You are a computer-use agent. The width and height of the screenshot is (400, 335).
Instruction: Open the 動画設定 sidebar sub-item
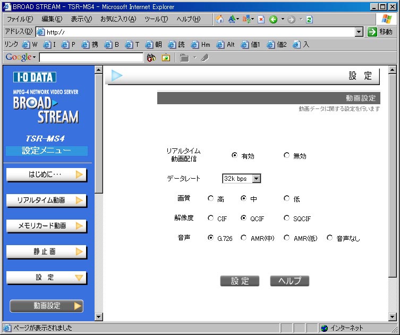(x=46, y=306)
